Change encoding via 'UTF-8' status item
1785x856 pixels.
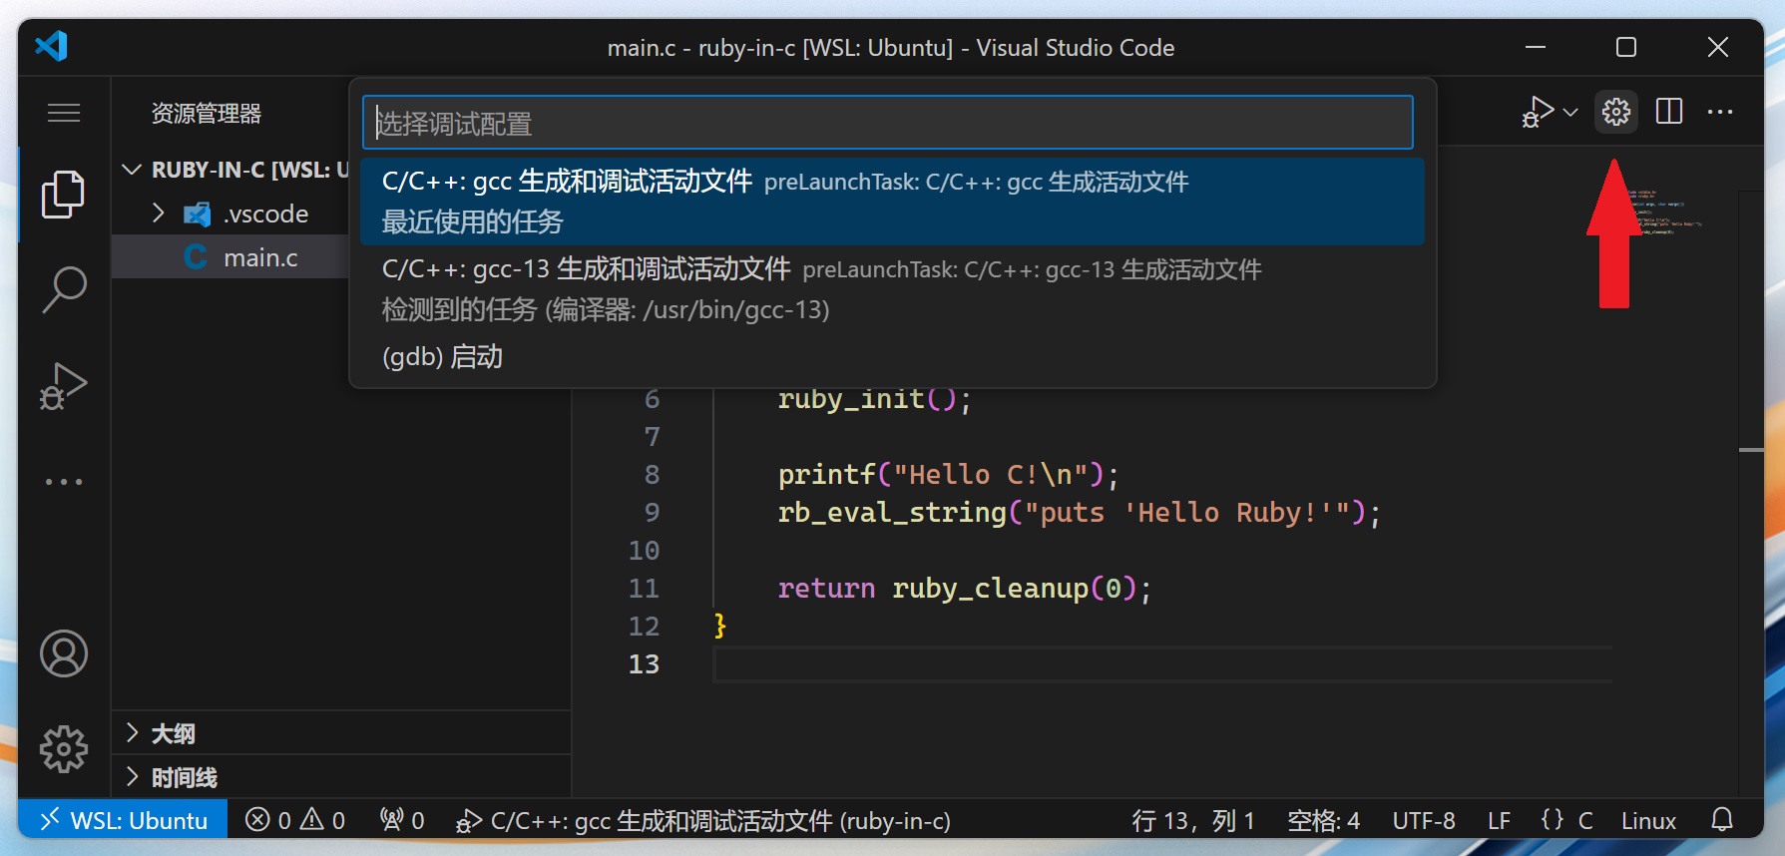(1424, 820)
